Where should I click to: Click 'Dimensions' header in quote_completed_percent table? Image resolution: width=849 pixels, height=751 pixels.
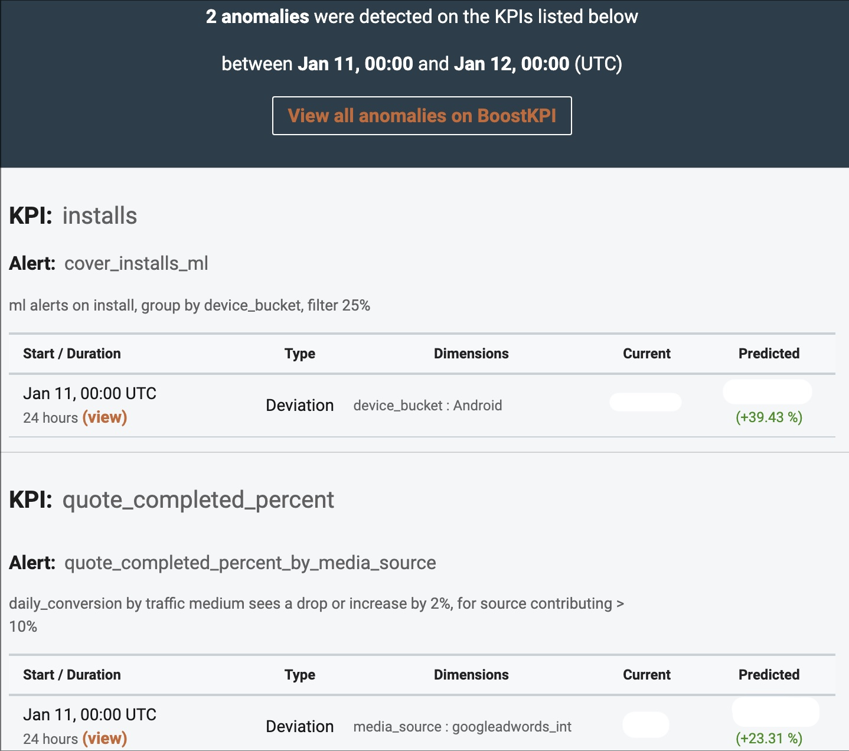471,675
